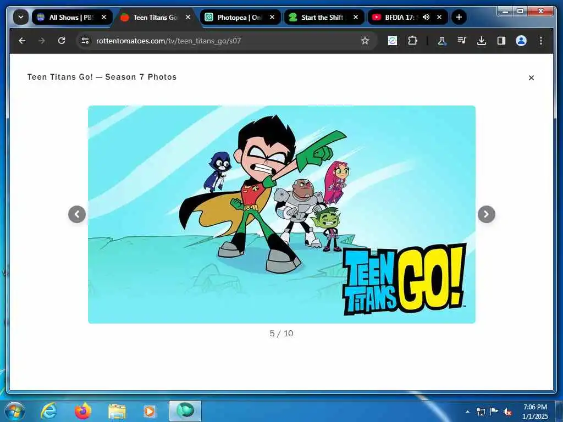
Task: Click the Season 7 Photos heading
Action: [102, 77]
